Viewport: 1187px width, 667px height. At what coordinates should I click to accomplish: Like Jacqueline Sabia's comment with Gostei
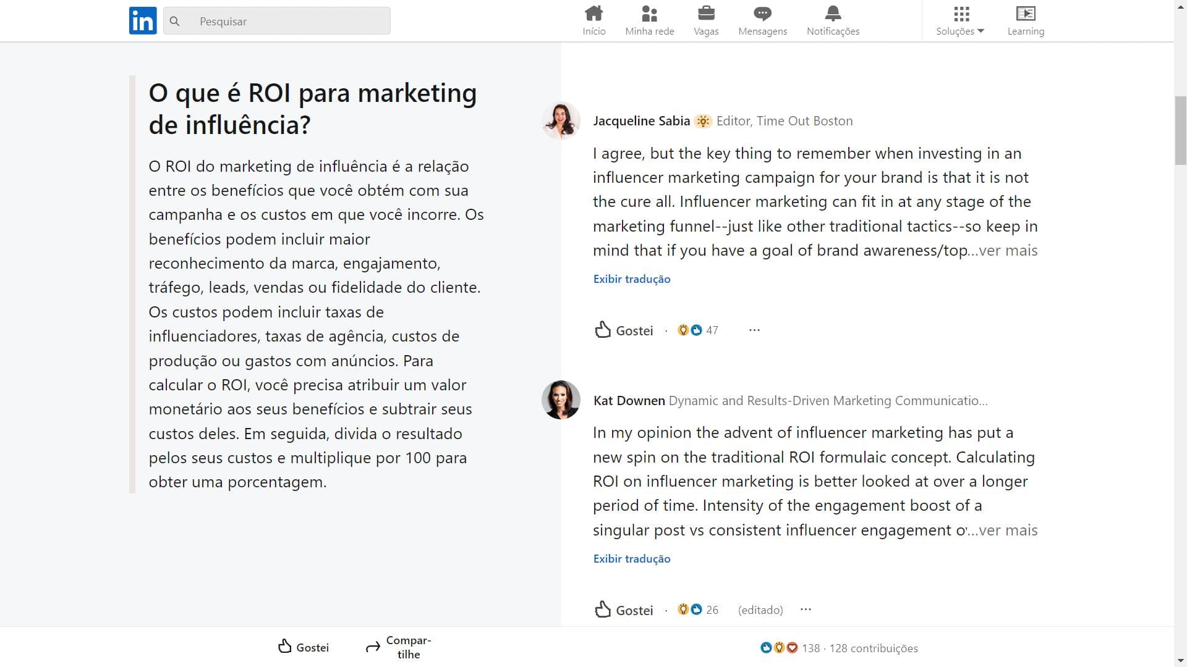[x=624, y=330]
